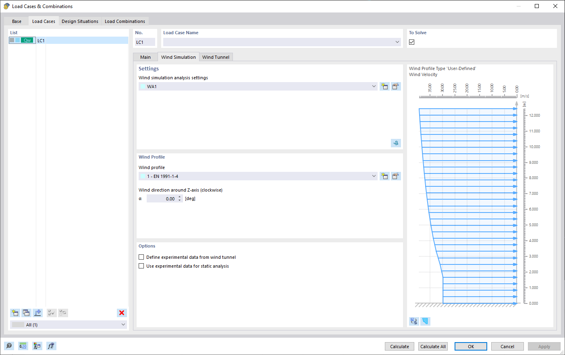
Task: Open the Load Case Name dropdown
Action: [397, 41]
